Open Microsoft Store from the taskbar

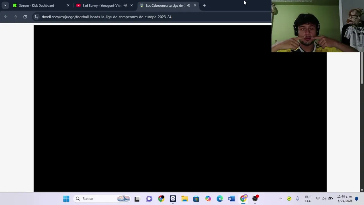[196, 199]
